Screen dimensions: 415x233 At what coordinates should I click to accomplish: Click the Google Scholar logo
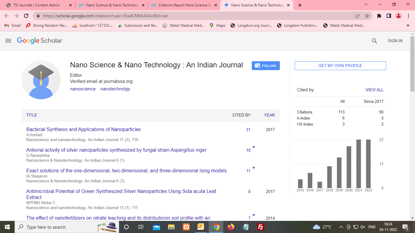coord(39,41)
